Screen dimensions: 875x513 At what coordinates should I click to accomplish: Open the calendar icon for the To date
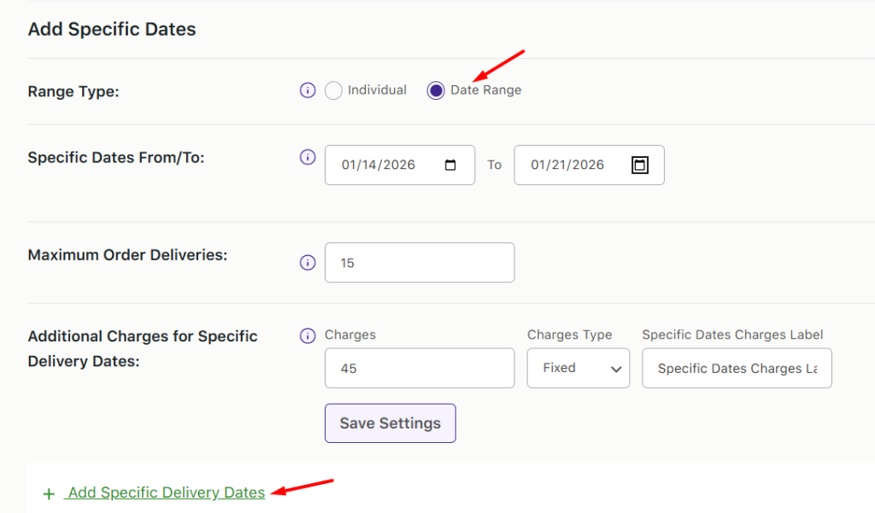(639, 164)
